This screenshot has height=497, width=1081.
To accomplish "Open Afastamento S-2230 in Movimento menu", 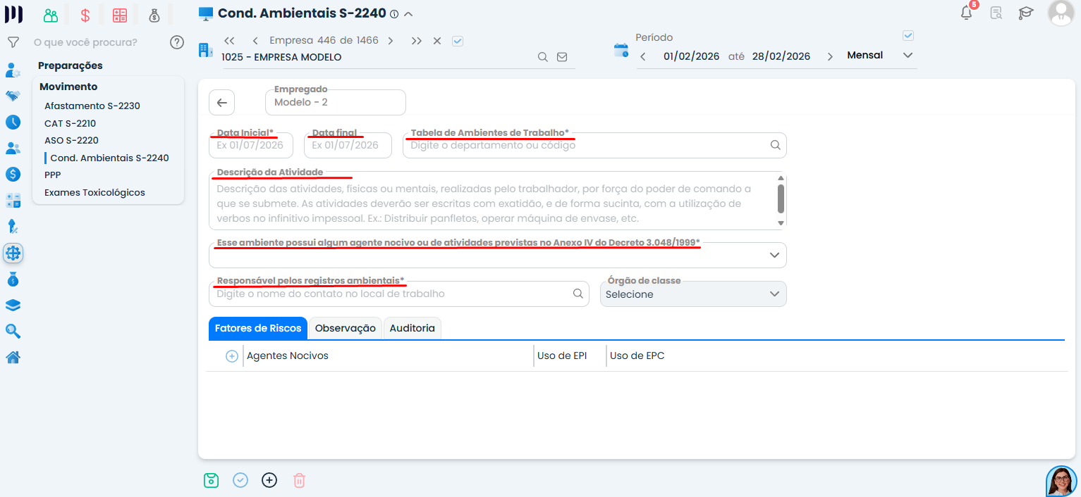I will 92,106.
